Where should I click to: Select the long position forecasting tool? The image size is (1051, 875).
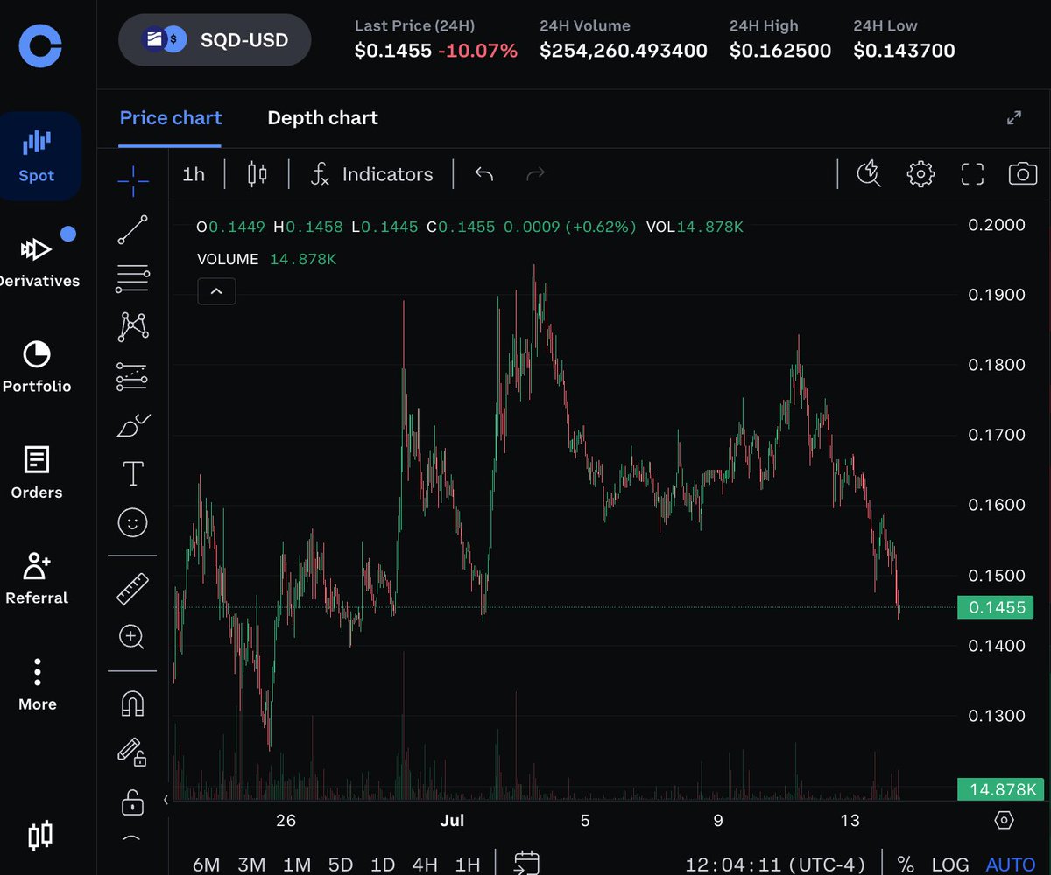(x=132, y=376)
